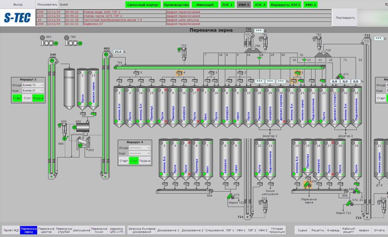
Task: Open the Рецепты page
Action: pyautogui.click(x=318, y=230)
